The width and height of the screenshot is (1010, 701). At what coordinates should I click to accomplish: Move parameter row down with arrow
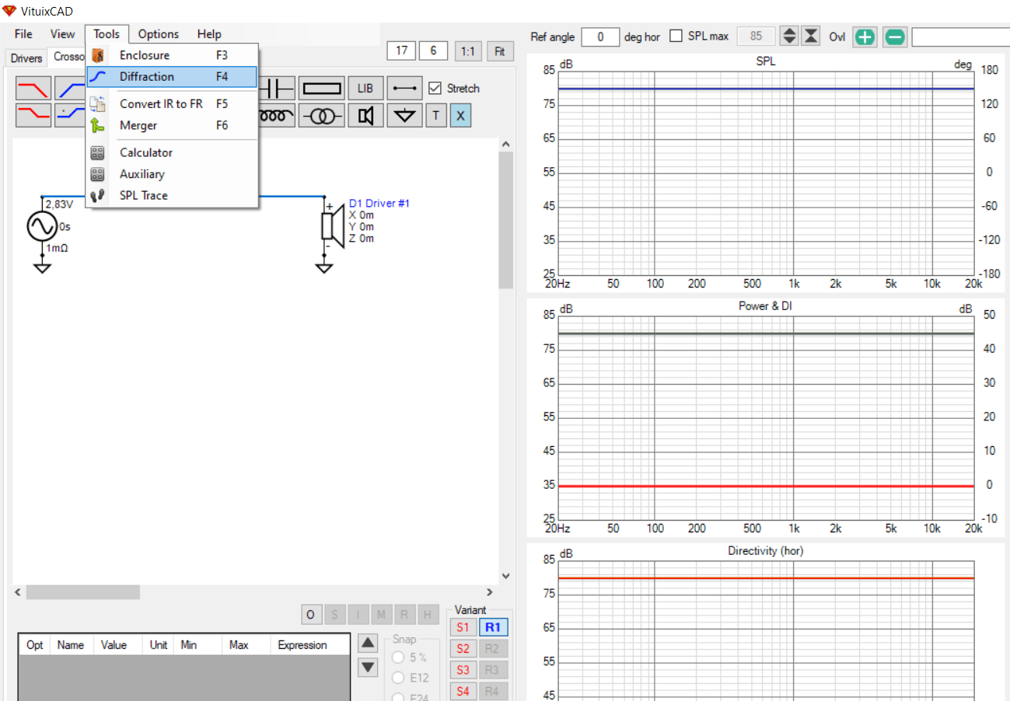pyautogui.click(x=369, y=667)
